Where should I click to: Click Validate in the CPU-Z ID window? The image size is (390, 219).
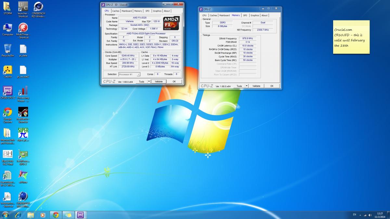point(159,81)
